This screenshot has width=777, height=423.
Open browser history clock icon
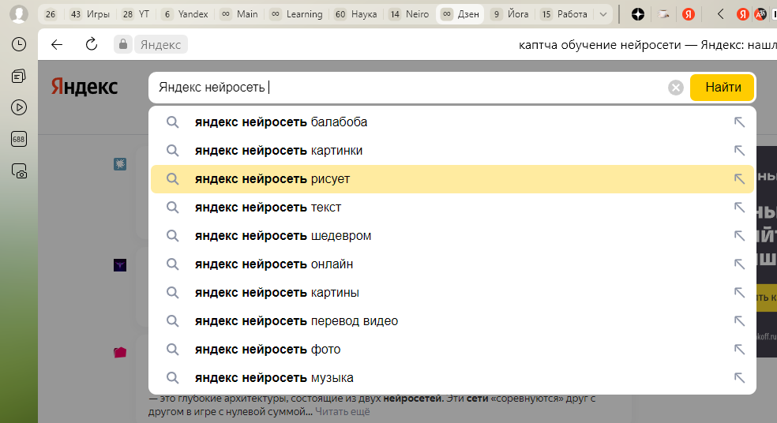click(19, 44)
